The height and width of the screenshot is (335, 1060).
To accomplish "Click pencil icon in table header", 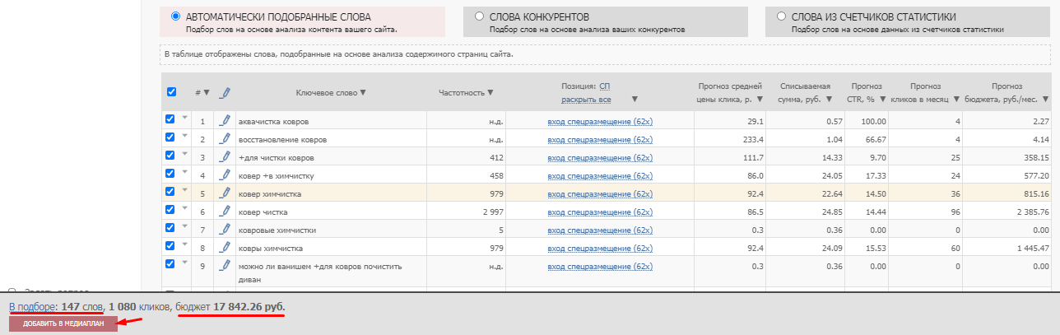I will pos(225,93).
